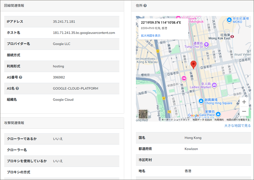Viewport: 254px width, 180px height.
Task: Switch map to satellite view thumbnail
Action: [x=143, y=114]
